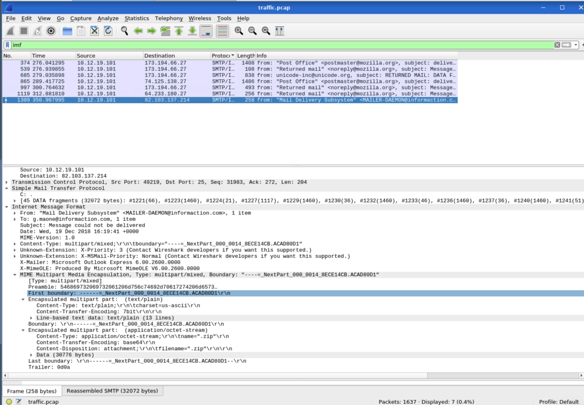Viewport: 584px width, 405px height.
Task: Collapse the application/octet-stream multipart part
Action: [x=23, y=330]
